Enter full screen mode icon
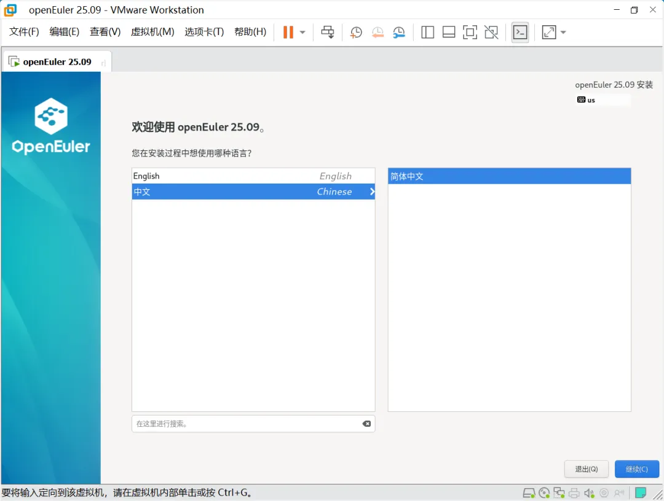The width and height of the screenshot is (664, 501). 470,32
